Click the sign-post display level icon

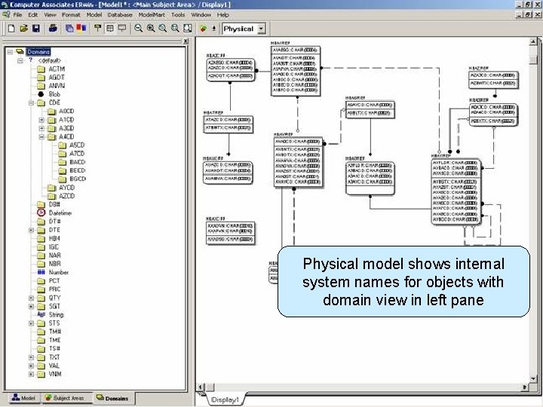point(97,28)
